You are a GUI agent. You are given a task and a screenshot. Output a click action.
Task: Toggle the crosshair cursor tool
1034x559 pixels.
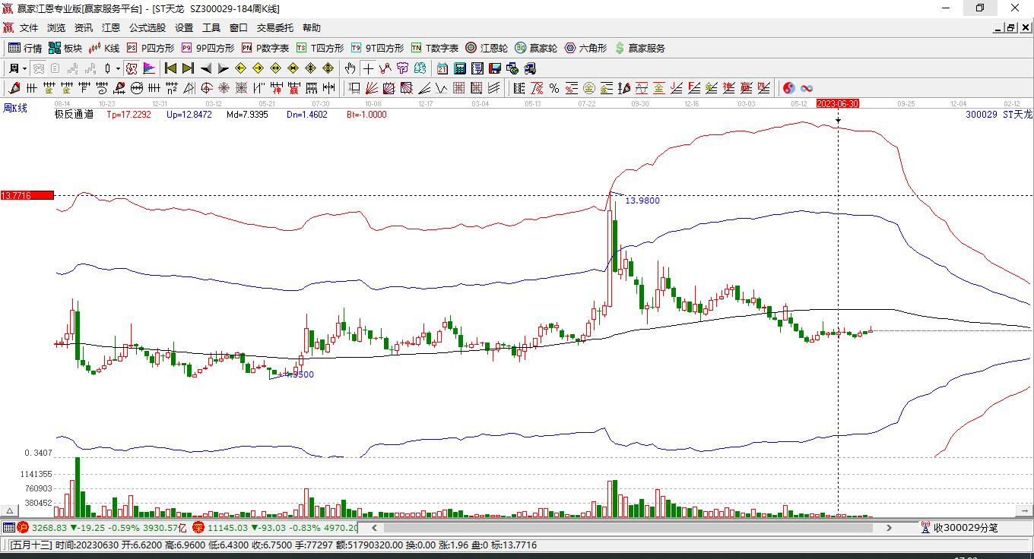pos(368,68)
